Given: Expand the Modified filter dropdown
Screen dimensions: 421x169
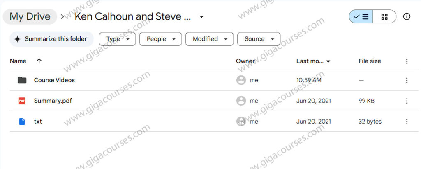Looking at the screenshot, I should pos(209,39).
